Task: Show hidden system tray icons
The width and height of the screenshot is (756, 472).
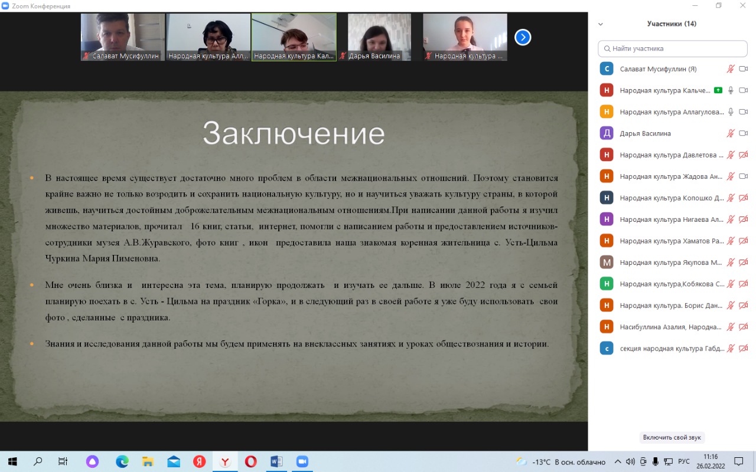Action: pos(618,462)
